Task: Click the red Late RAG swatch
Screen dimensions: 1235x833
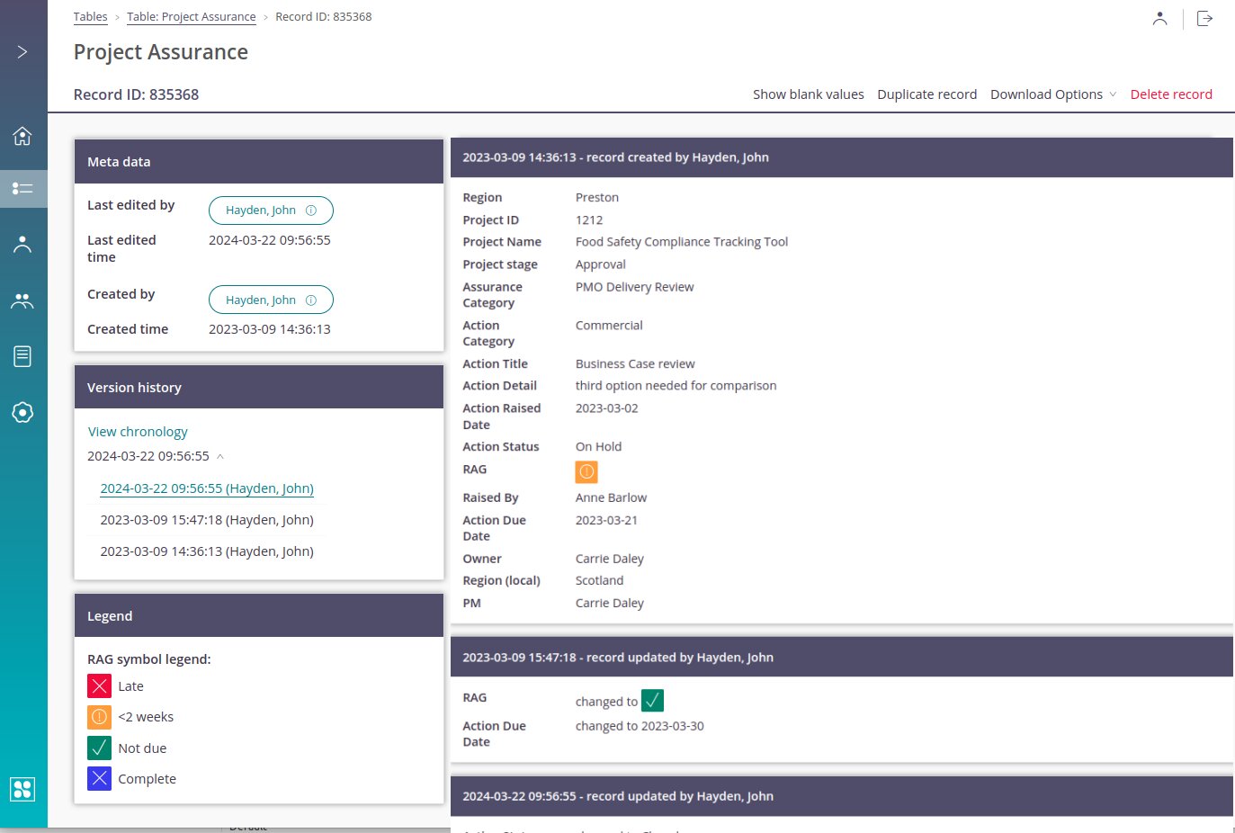Action: coord(99,686)
